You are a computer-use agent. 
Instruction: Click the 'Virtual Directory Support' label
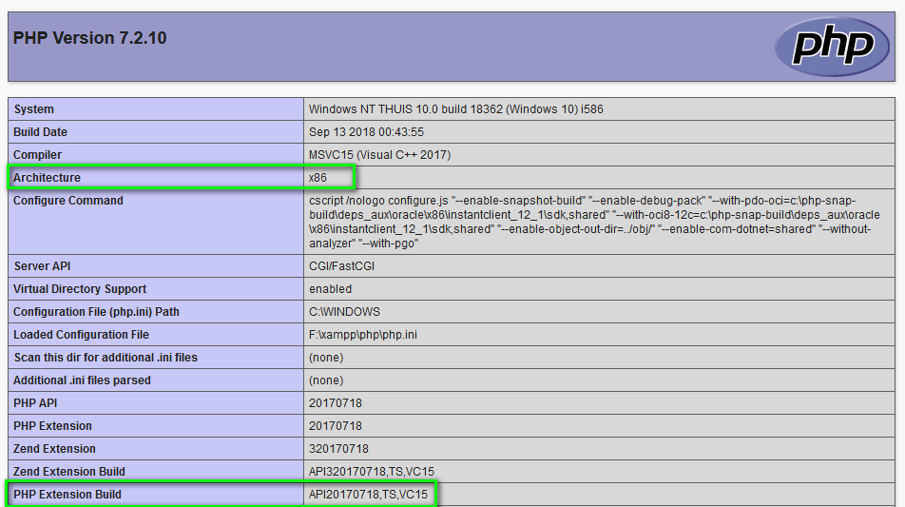coord(80,289)
